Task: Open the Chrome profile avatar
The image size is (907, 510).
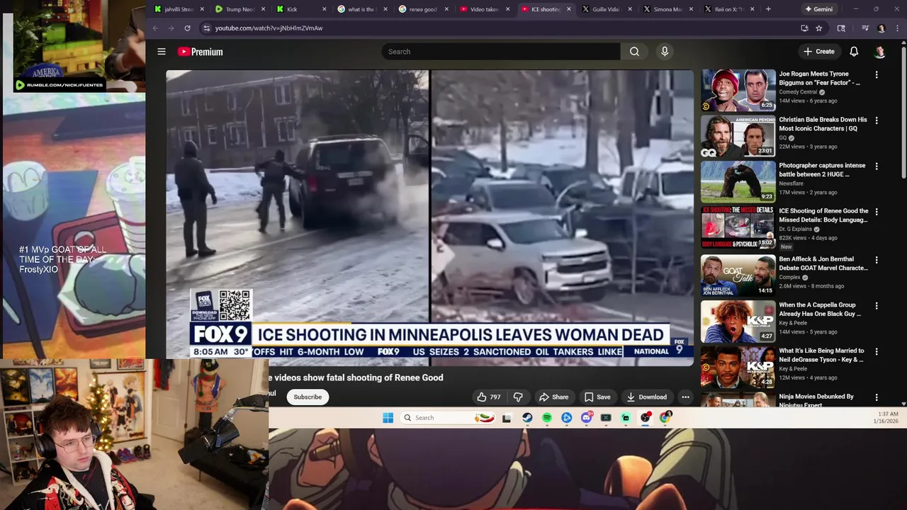Action: click(881, 28)
